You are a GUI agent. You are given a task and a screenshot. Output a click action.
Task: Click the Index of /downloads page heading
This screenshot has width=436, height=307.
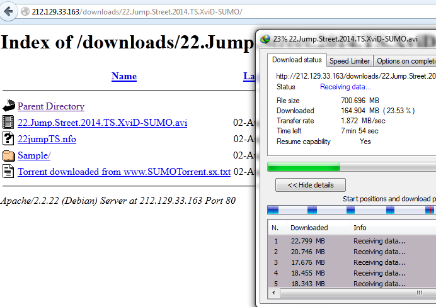pyautogui.click(x=127, y=43)
